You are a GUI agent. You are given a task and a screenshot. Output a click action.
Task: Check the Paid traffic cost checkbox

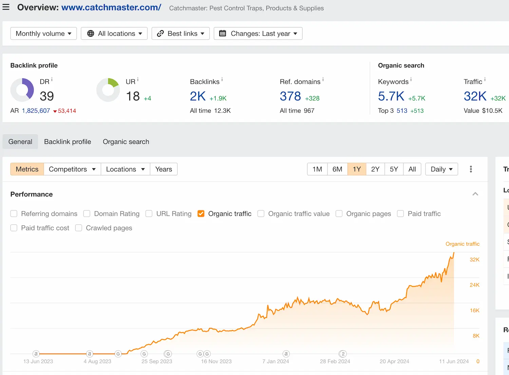pos(14,228)
